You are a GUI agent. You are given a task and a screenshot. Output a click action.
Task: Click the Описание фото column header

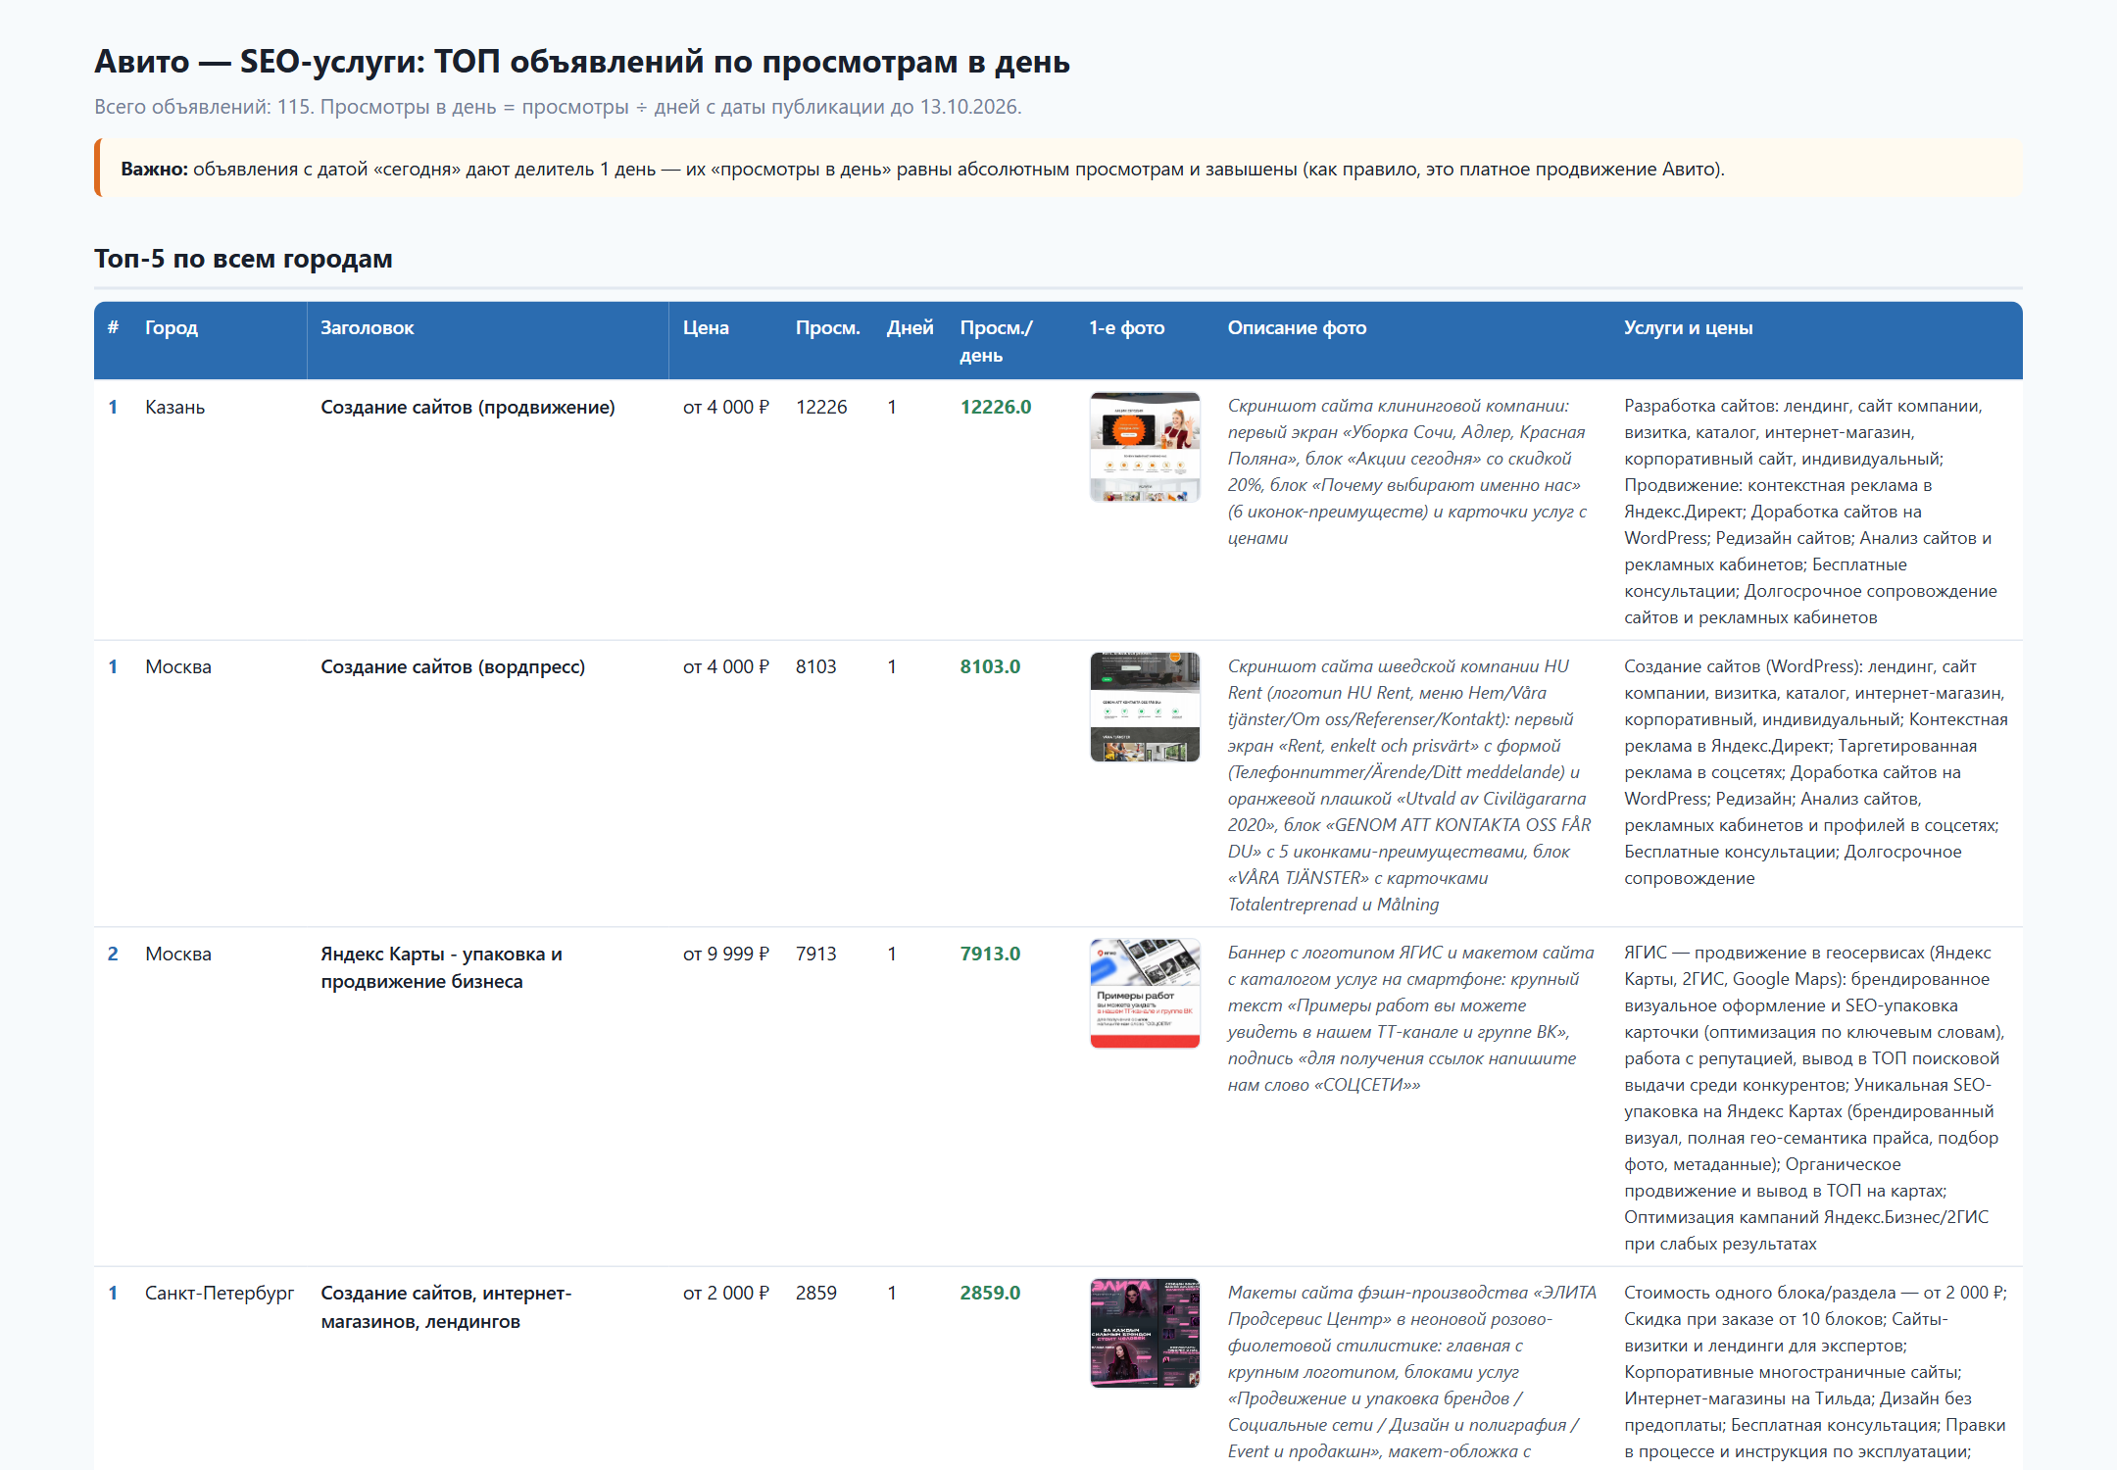[x=1297, y=327]
